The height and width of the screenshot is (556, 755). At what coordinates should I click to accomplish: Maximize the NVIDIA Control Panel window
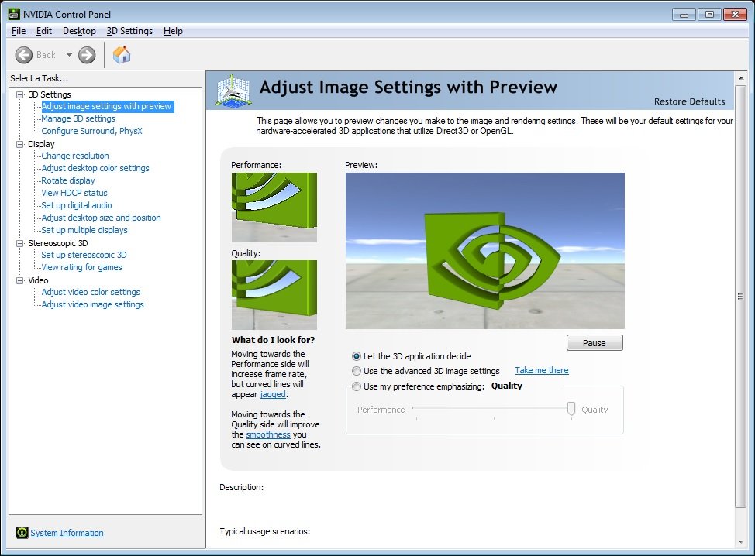point(709,15)
